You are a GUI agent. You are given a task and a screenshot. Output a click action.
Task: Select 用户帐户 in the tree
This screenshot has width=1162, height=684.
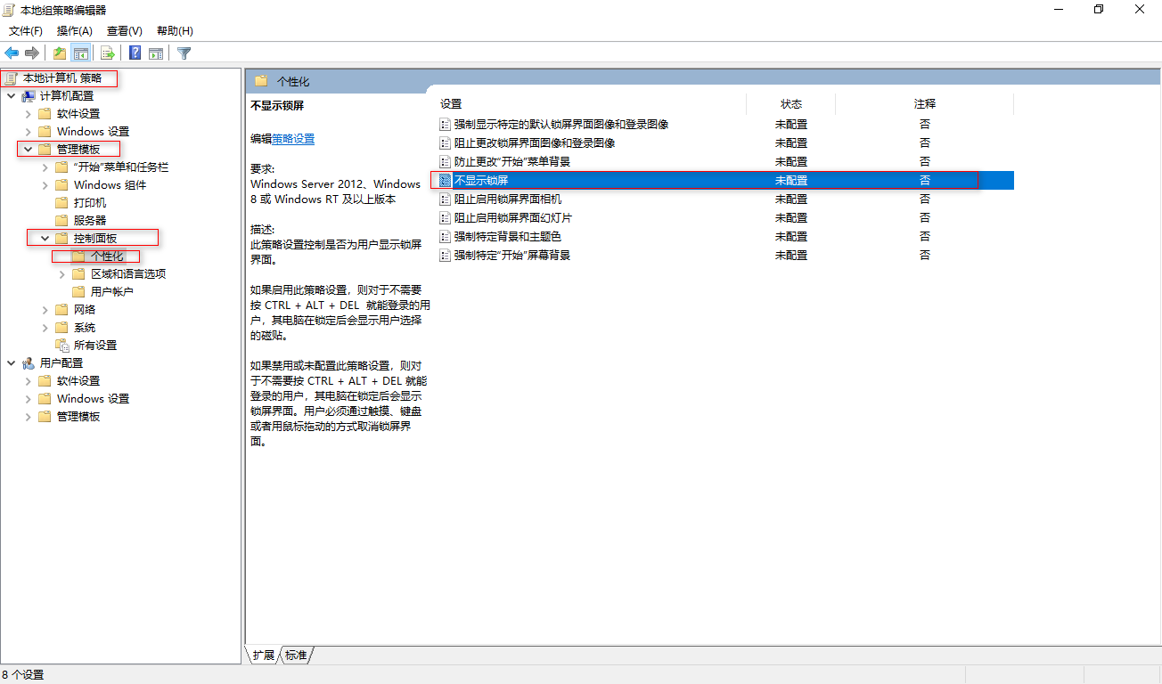point(112,292)
